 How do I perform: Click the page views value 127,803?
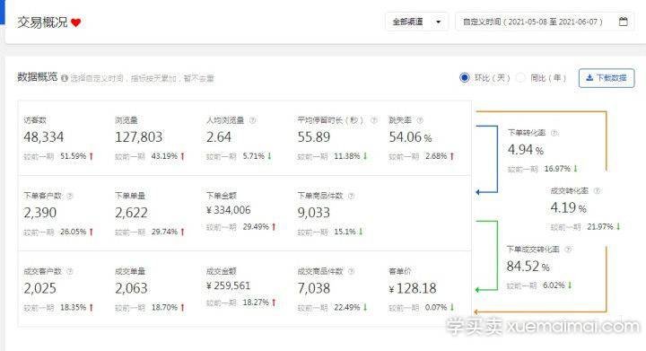coord(139,137)
